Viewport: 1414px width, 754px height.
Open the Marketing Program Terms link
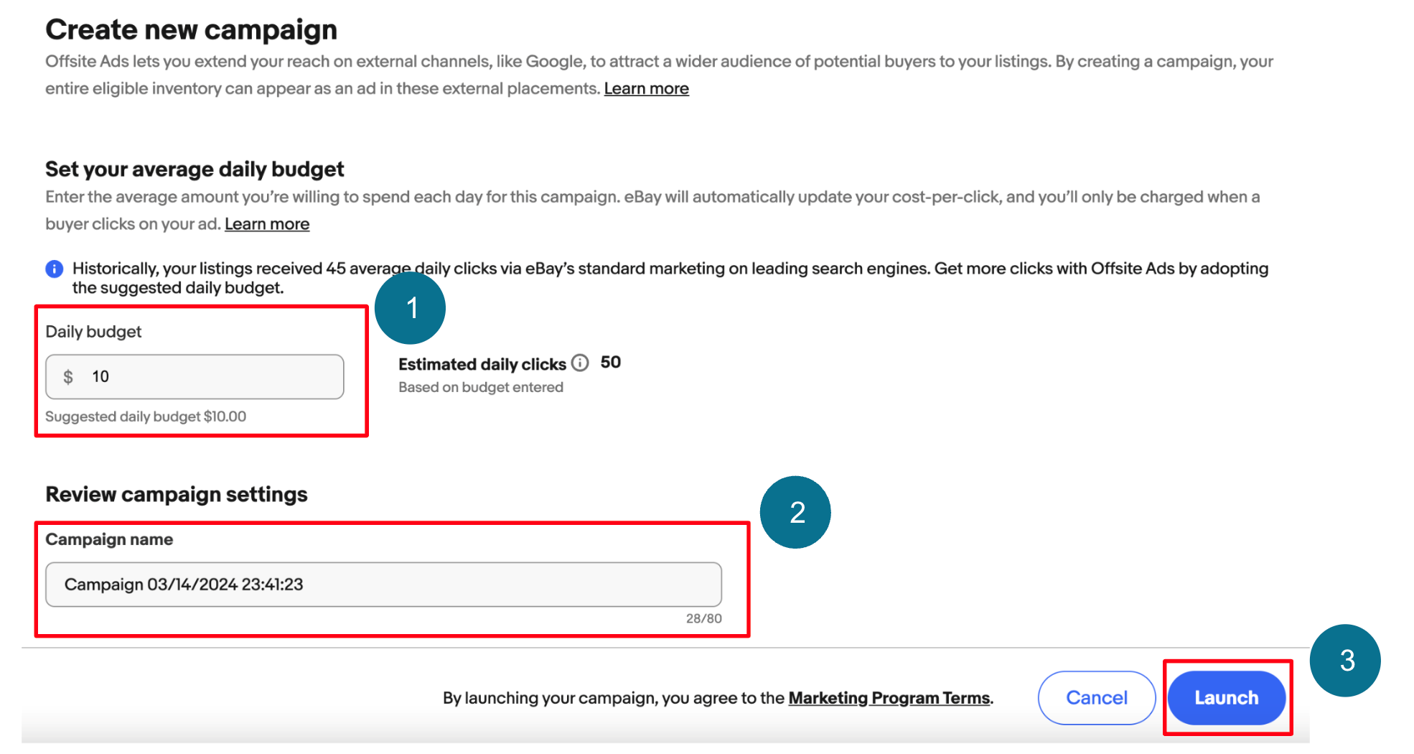coord(889,697)
